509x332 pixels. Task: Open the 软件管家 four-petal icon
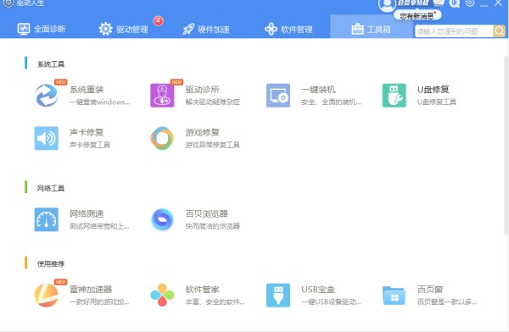tap(162, 295)
